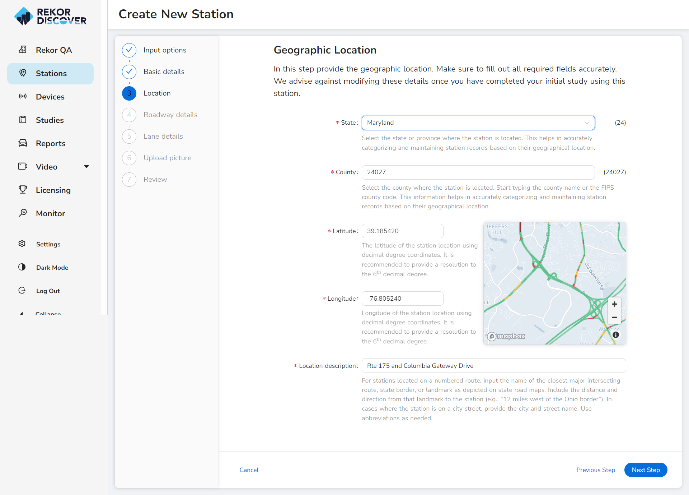Screen dimensions: 689x495
Task: Zoom in the map with plus
Action: pyautogui.click(x=614, y=304)
